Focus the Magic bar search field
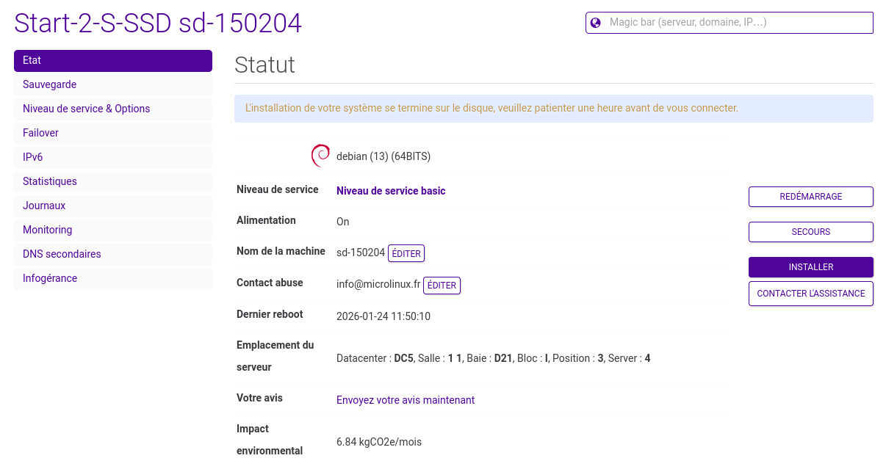The image size is (886, 472). point(735,23)
